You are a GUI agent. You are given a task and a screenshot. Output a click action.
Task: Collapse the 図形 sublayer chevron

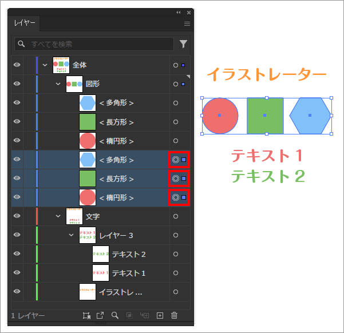point(58,84)
